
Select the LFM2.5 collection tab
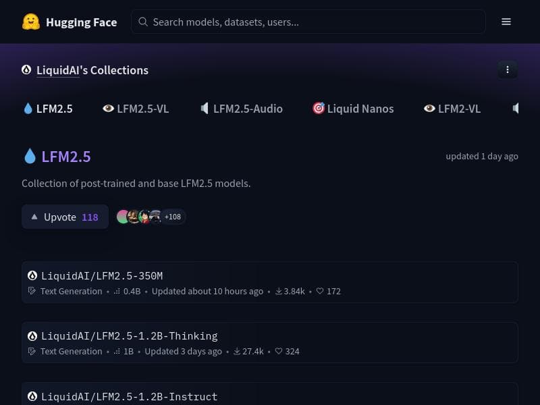pyautogui.click(x=48, y=109)
